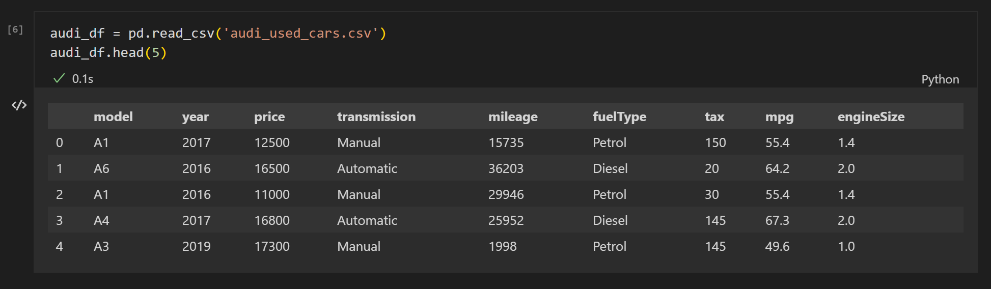Click the model column header
991x289 pixels.
[113, 117]
